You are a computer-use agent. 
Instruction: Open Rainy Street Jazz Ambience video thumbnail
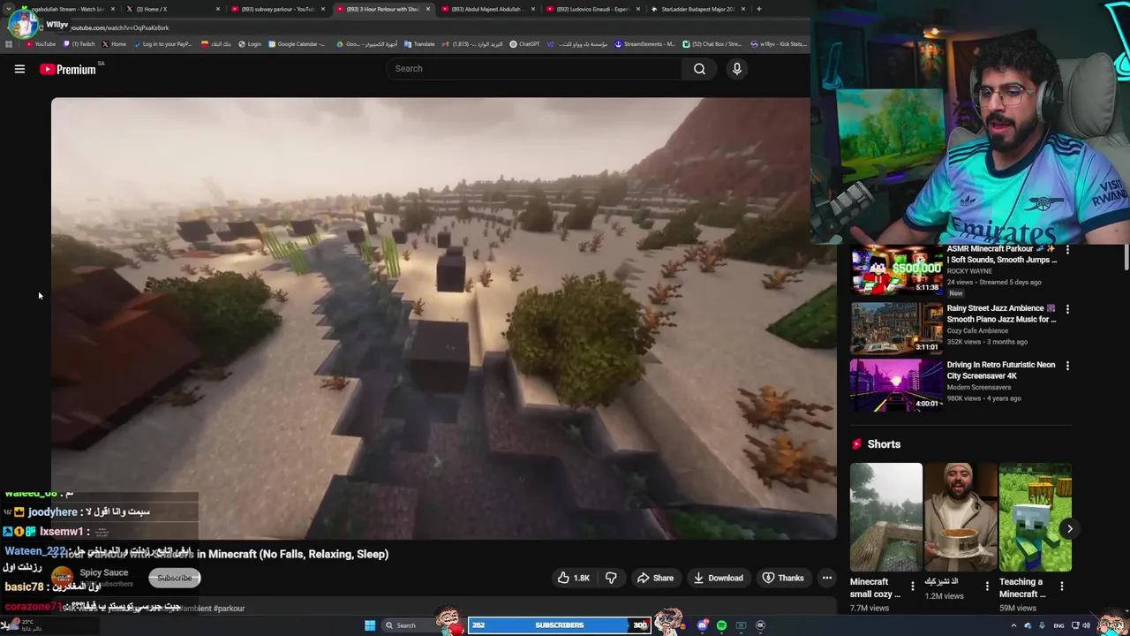coord(896,328)
